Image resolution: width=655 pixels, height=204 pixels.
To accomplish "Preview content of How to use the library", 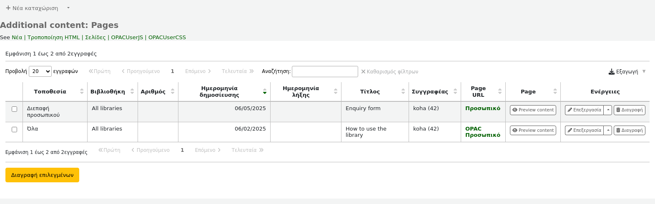I will tap(533, 131).
